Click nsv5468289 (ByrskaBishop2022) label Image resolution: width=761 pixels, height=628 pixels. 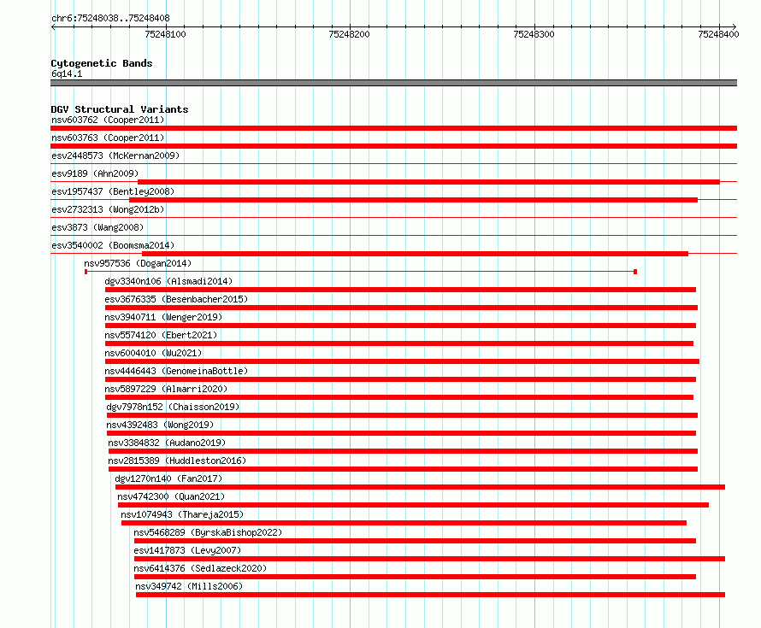click(x=208, y=532)
